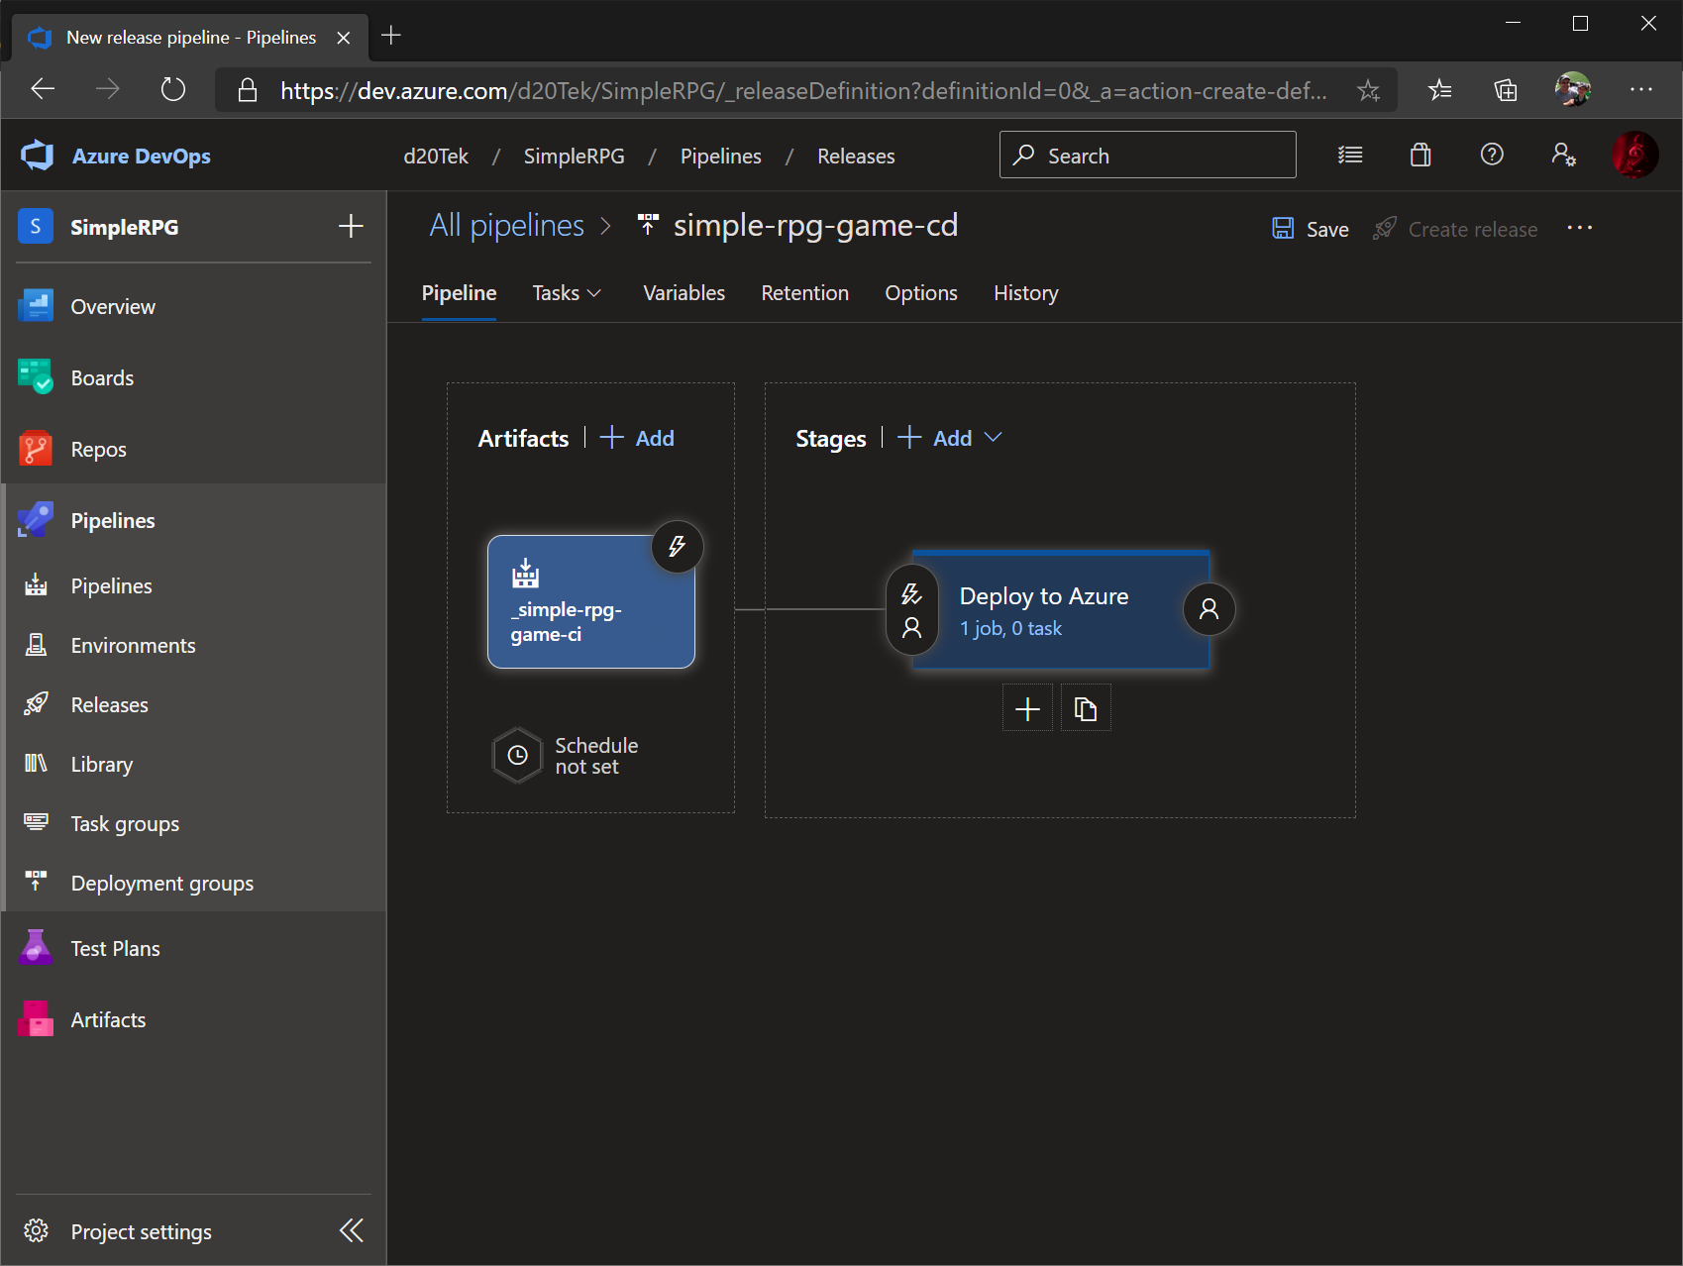Expand the Add stage dropdown

click(x=995, y=437)
